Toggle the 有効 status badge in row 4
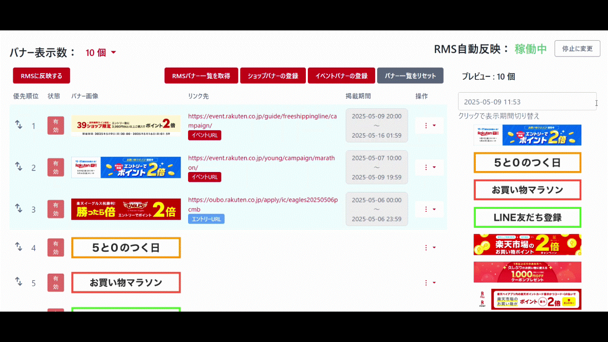The width and height of the screenshot is (608, 342). 56,247
